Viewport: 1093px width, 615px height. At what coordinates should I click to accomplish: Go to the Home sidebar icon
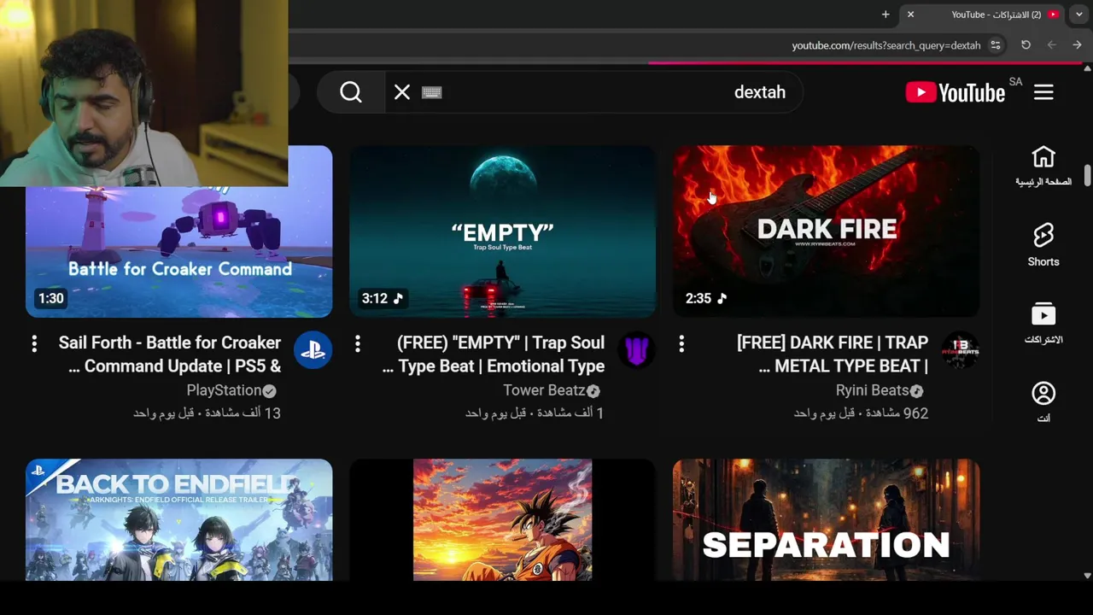pos(1043,167)
